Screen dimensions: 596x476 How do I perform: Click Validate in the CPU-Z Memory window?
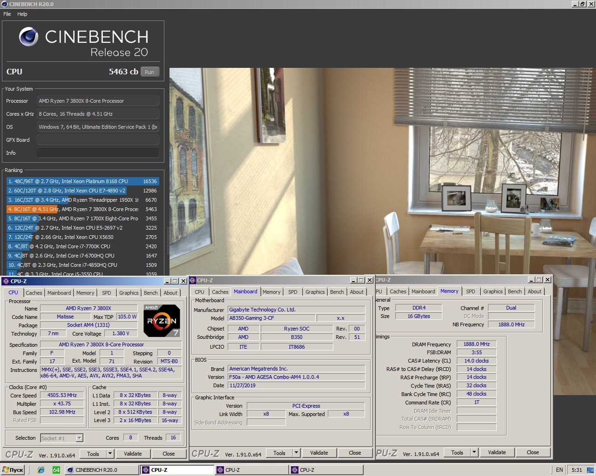pos(497,452)
